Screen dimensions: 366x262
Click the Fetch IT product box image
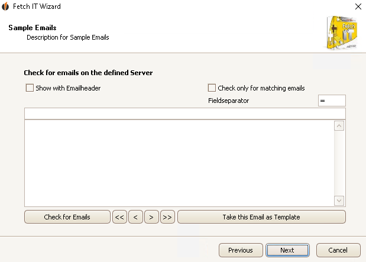point(342,33)
